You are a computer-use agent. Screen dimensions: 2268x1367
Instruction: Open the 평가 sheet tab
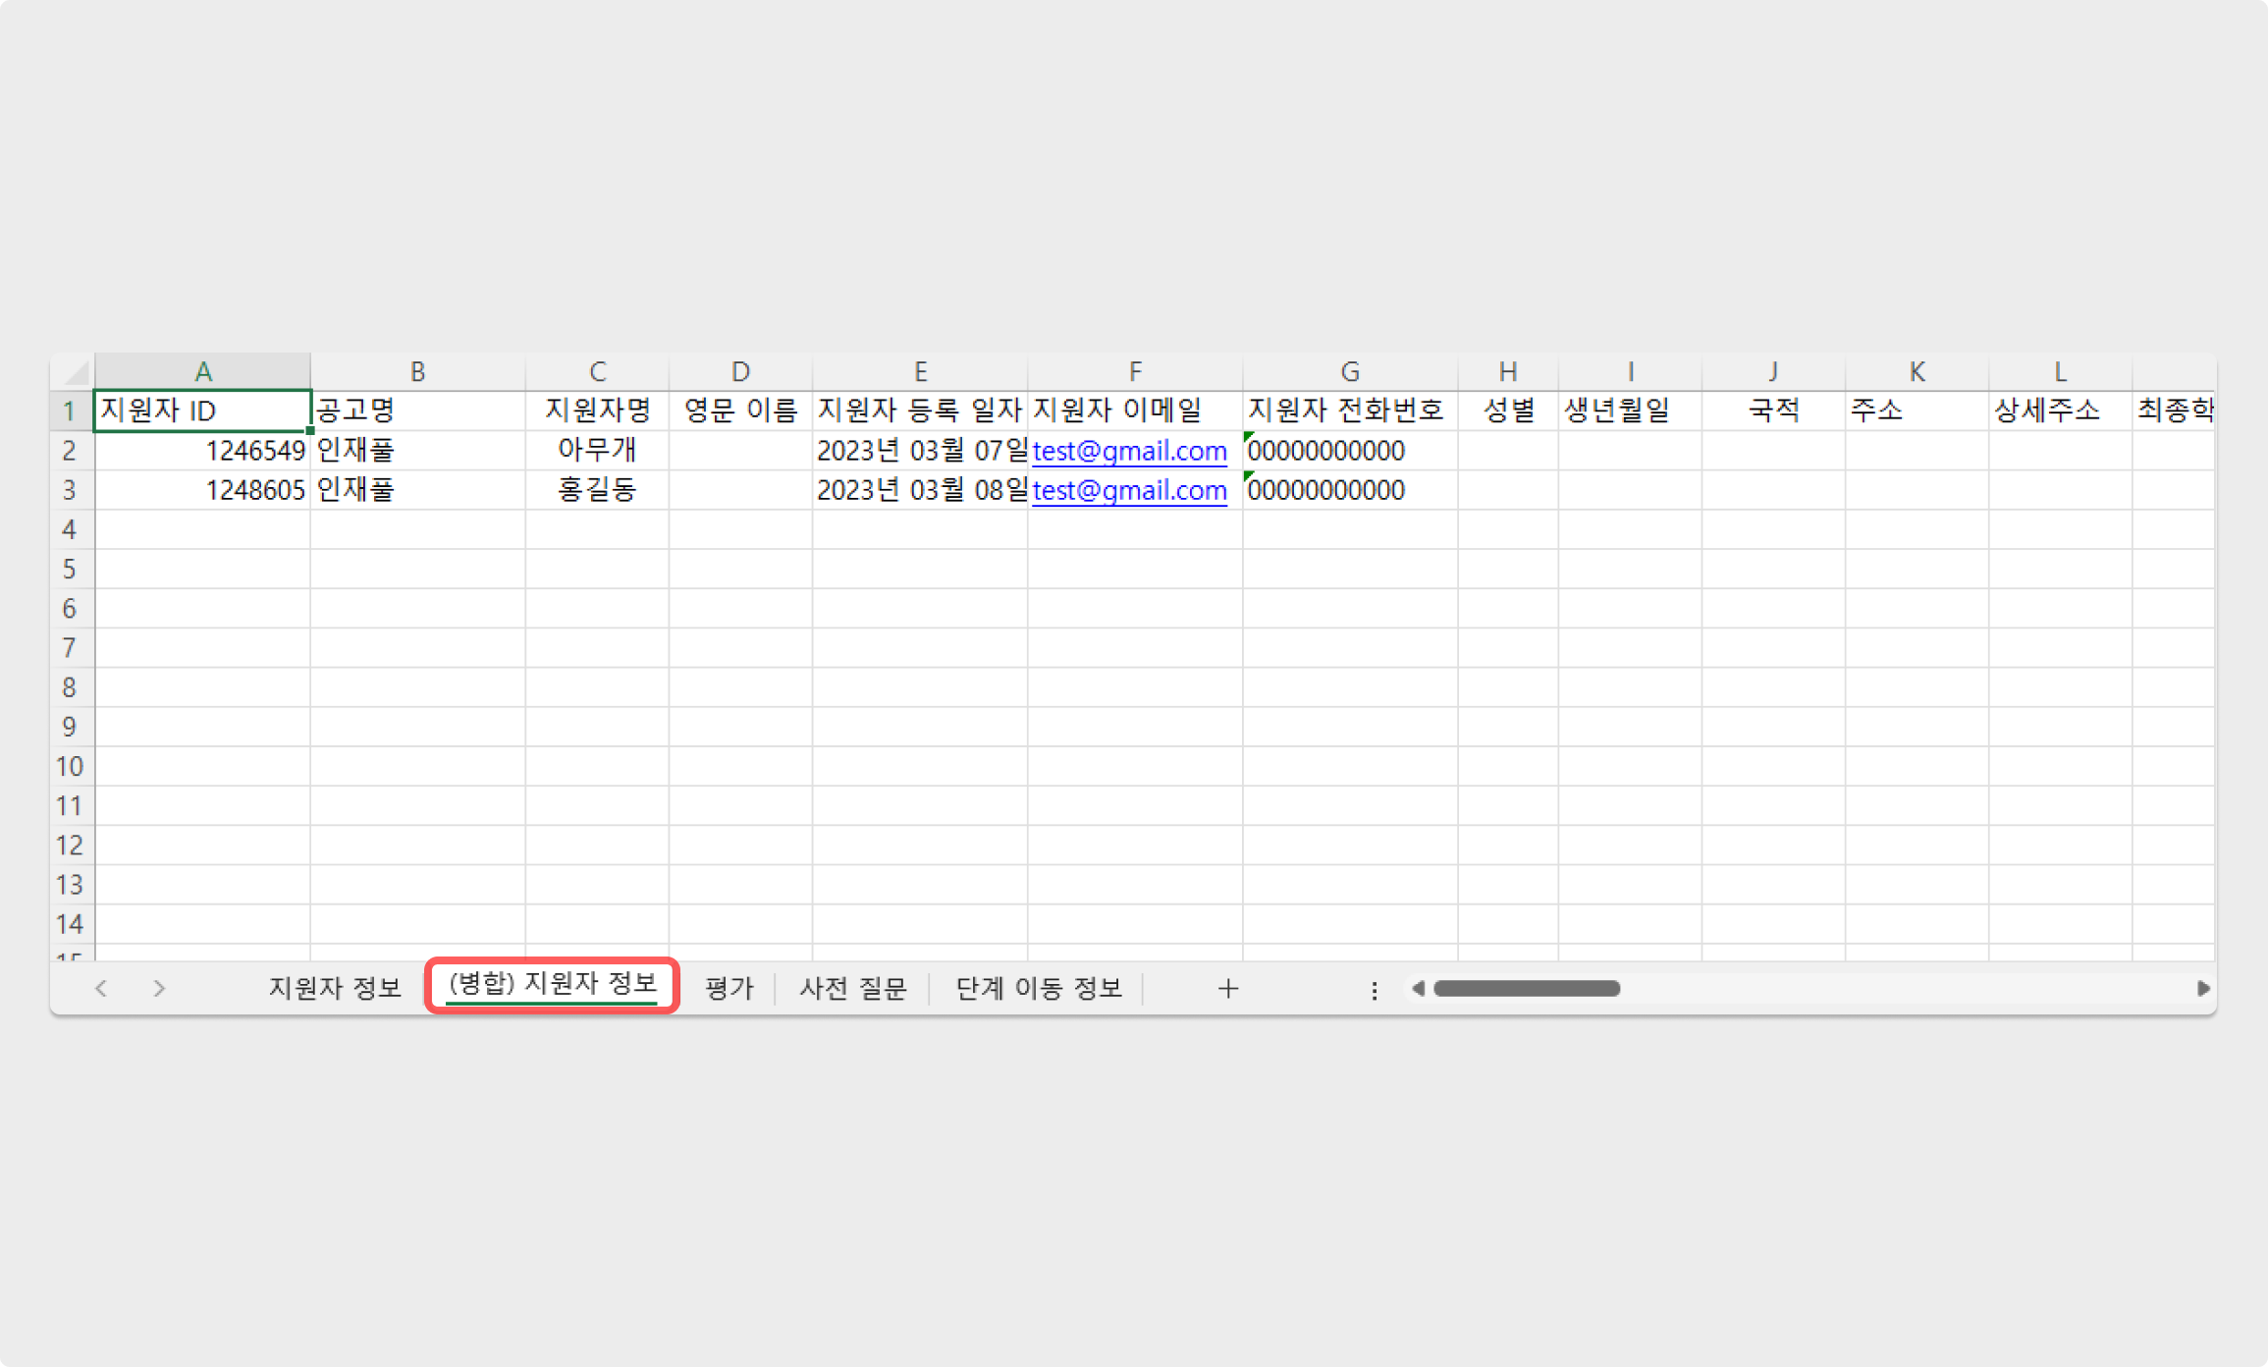(x=729, y=988)
